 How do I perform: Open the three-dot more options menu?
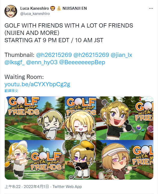click(x=151, y=8)
